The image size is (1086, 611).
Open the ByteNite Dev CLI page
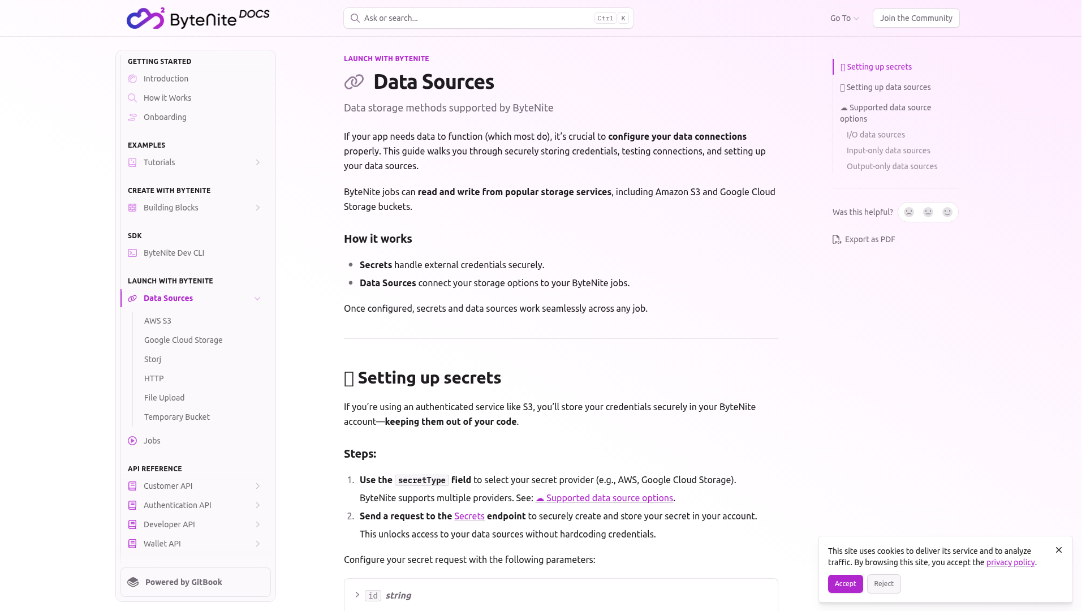click(174, 253)
